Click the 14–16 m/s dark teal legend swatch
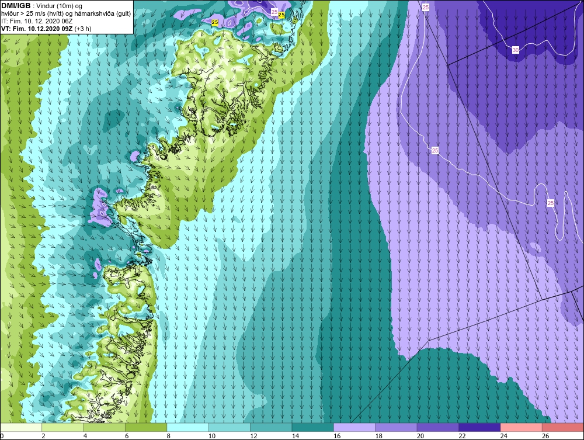 [x=313, y=427]
